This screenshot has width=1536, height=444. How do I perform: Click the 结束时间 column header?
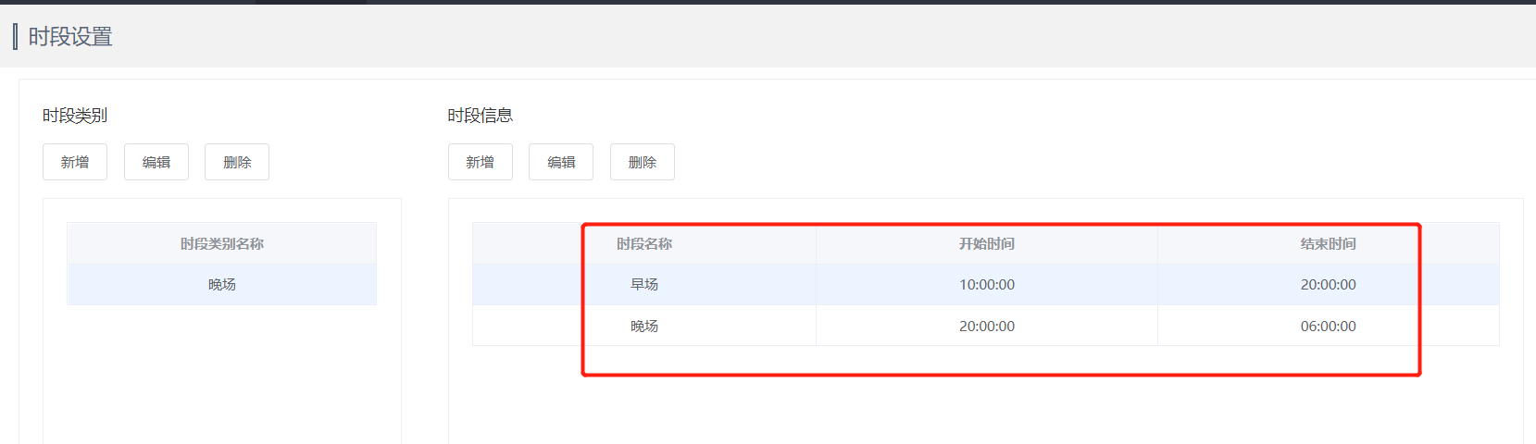pos(1329,244)
